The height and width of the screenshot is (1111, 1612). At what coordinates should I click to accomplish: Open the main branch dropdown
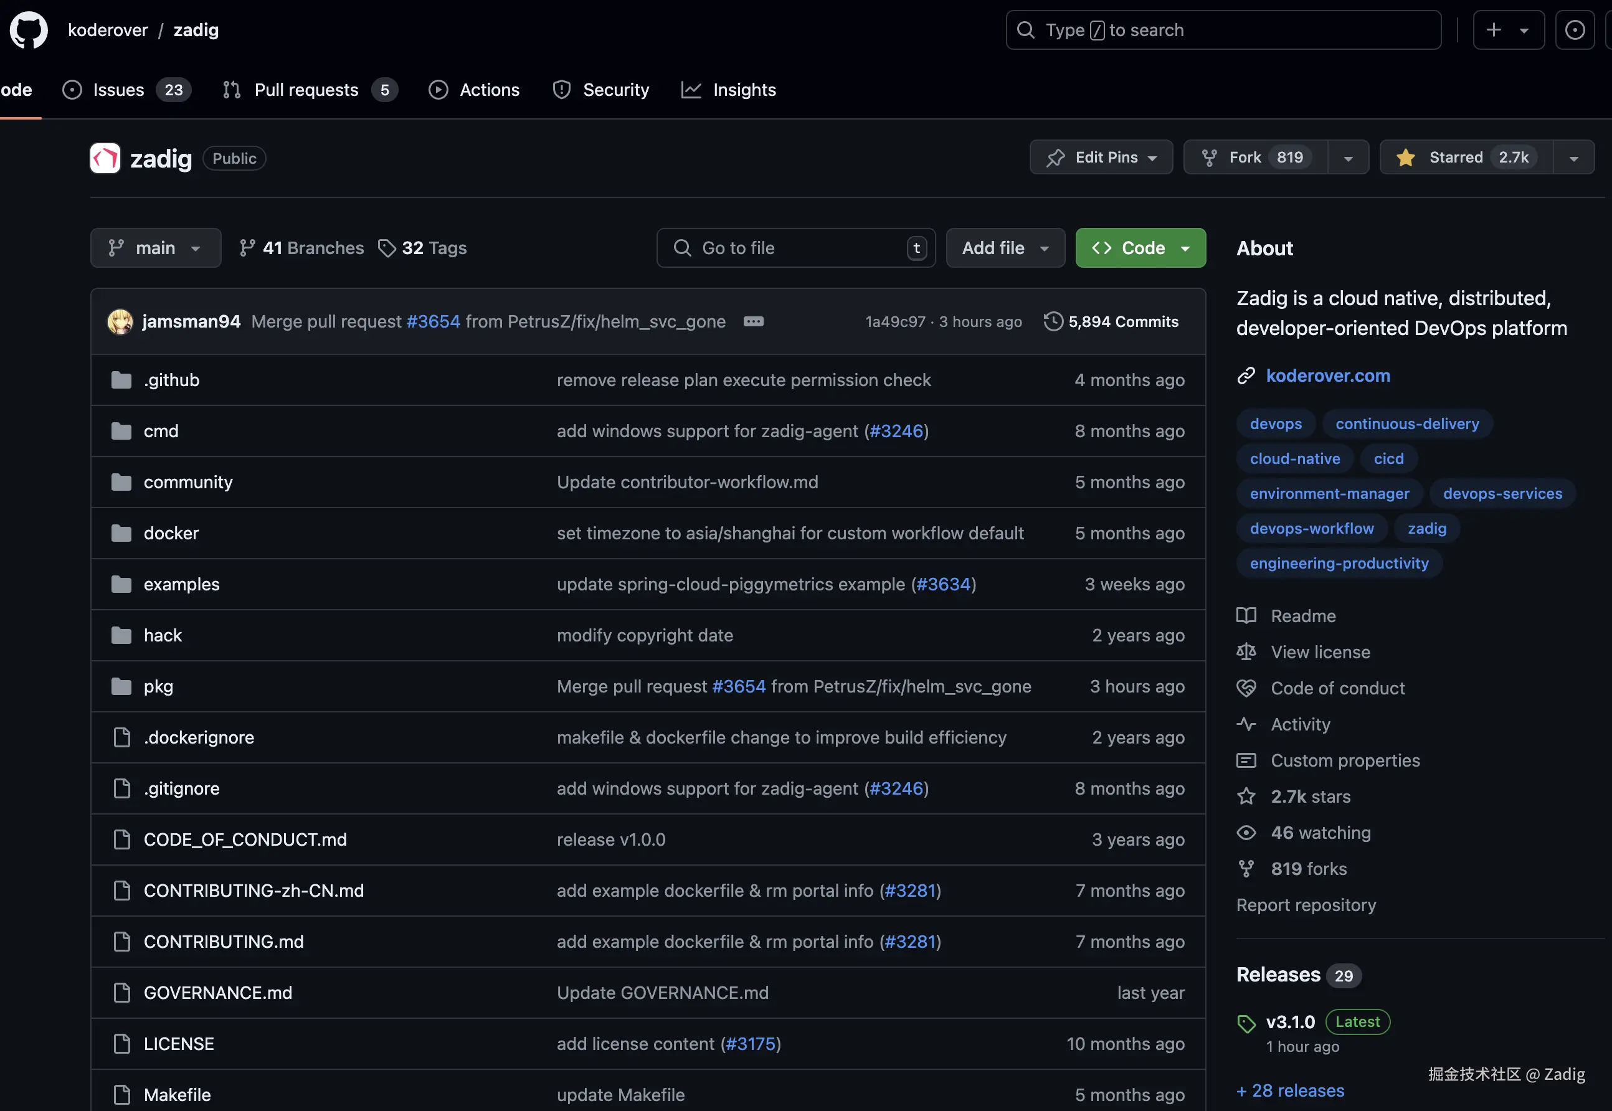pyautogui.click(x=155, y=248)
